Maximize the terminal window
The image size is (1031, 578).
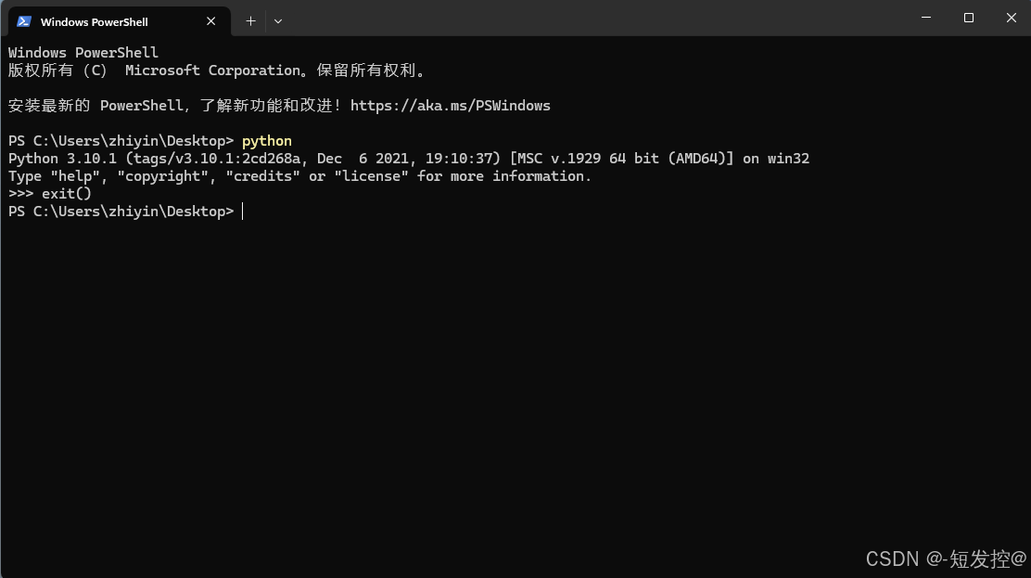(x=968, y=18)
